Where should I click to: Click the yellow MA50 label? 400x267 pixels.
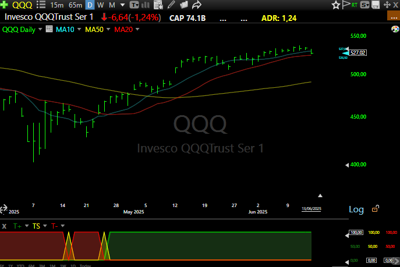(94, 30)
